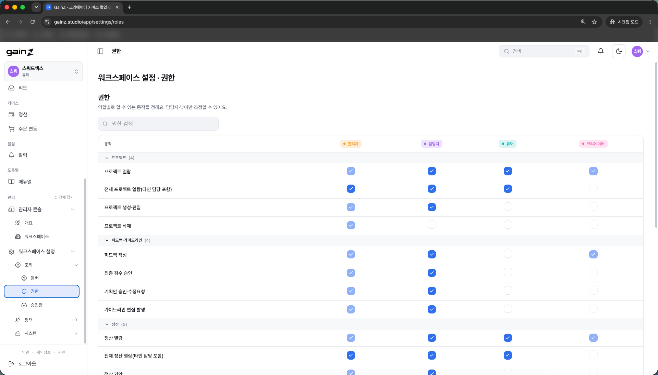Open new browser tab
658x375 pixels.
pos(130,7)
